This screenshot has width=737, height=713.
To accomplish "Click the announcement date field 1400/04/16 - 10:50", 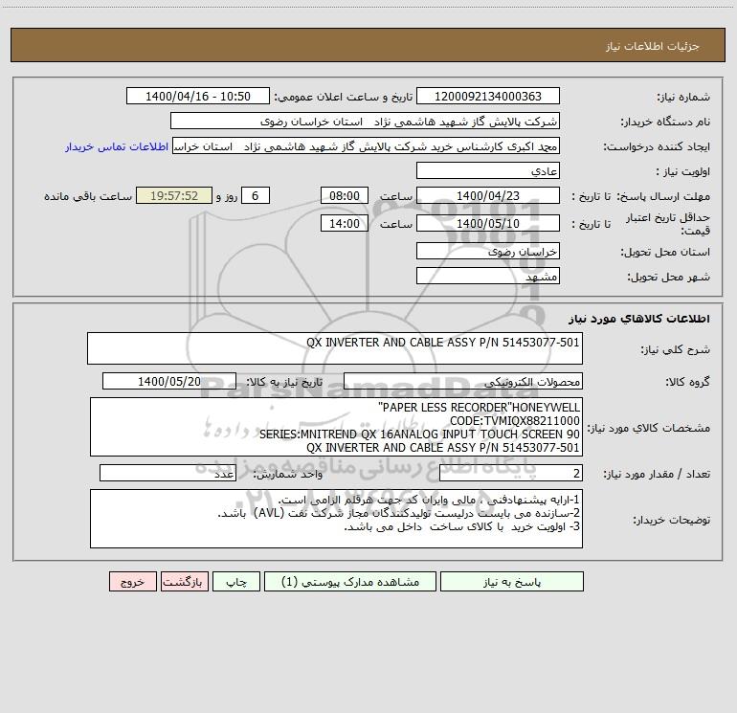I will coord(198,96).
